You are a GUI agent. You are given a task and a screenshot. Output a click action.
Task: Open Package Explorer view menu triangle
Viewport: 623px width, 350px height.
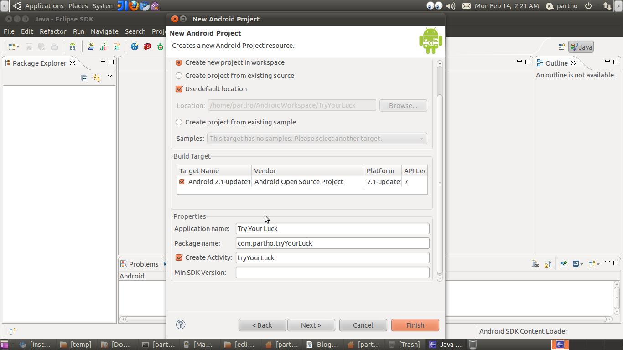point(110,76)
